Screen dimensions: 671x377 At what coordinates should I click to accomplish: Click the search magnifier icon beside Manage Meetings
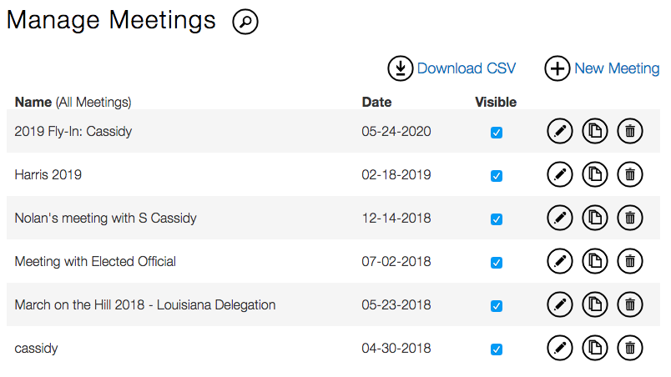pyautogui.click(x=245, y=22)
